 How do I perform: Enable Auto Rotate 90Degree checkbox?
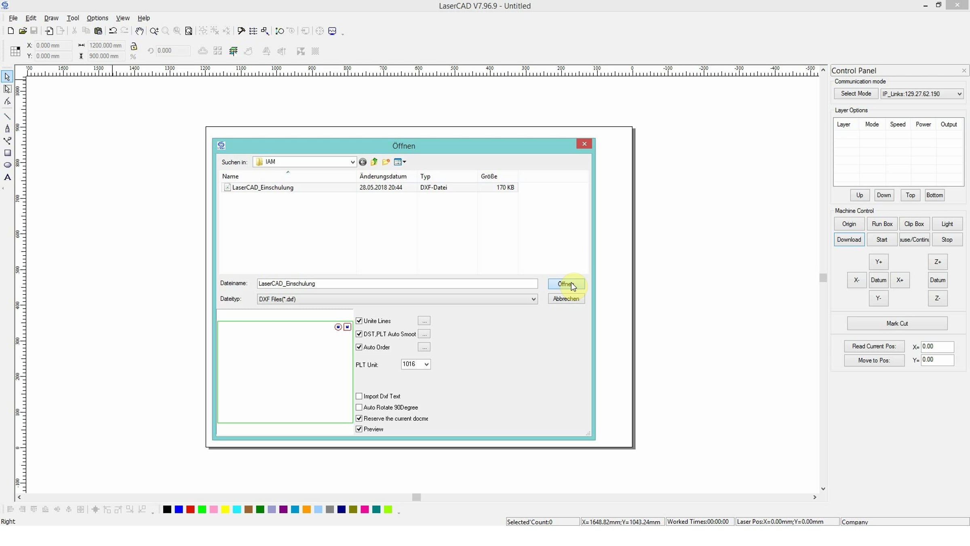click(359, 407)
